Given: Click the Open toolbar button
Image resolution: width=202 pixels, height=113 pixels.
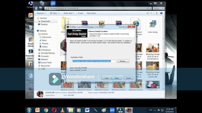Looking at the screenshot, I should point(55,13).
